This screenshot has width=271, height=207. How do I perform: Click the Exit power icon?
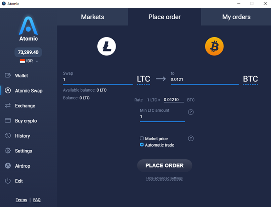(x=8, y=181)
